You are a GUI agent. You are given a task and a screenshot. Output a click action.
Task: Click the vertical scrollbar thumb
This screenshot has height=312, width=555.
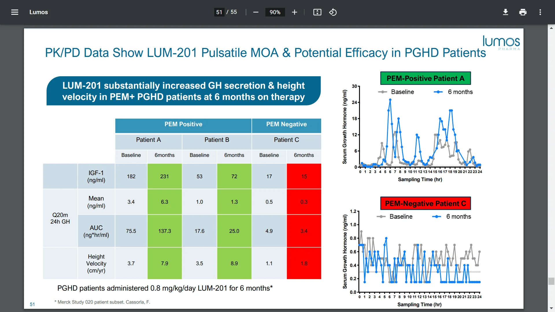(x=551, y=281)
